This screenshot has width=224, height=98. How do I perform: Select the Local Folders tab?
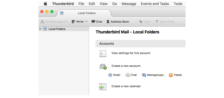84,13
